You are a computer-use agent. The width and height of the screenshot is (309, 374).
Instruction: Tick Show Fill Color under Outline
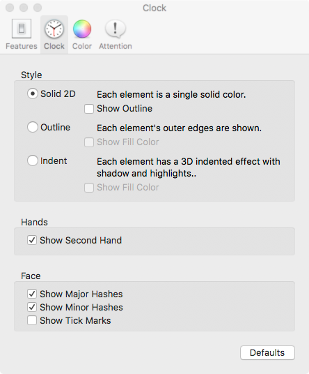(89, 142)
